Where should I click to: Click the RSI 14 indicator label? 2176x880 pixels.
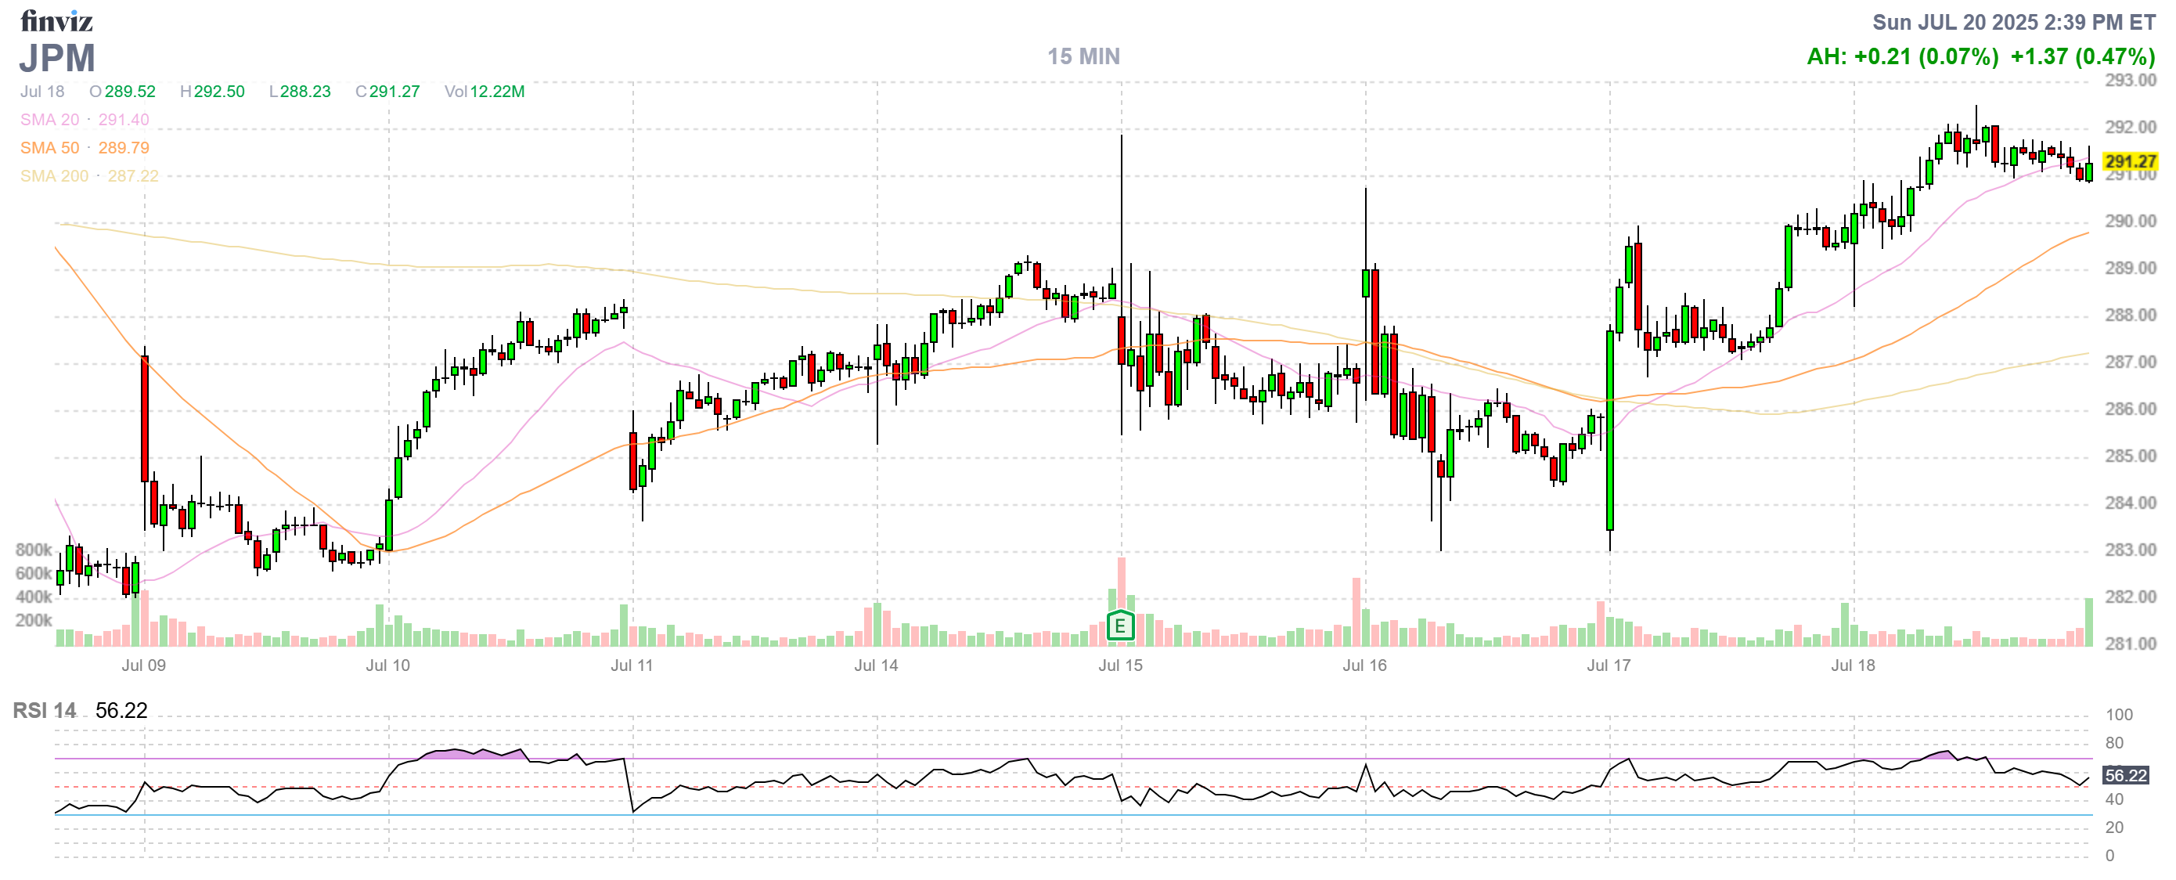click(44, 710)
